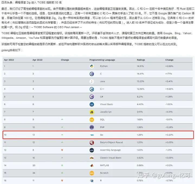Click Assembly language change '-1.31%'
This screenshot has height=184, width=195.
(169, 150)
